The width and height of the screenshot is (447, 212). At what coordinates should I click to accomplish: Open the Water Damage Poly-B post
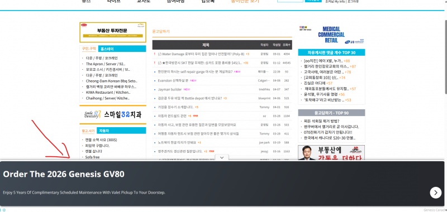pyautogui.click(x=201, y=54)
